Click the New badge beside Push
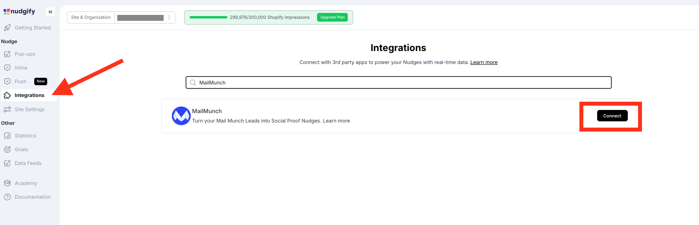 [41, 81]
